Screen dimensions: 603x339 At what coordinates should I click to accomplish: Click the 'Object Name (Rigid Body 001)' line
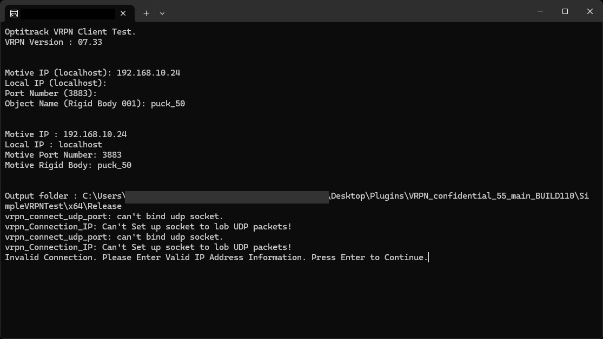95,104
